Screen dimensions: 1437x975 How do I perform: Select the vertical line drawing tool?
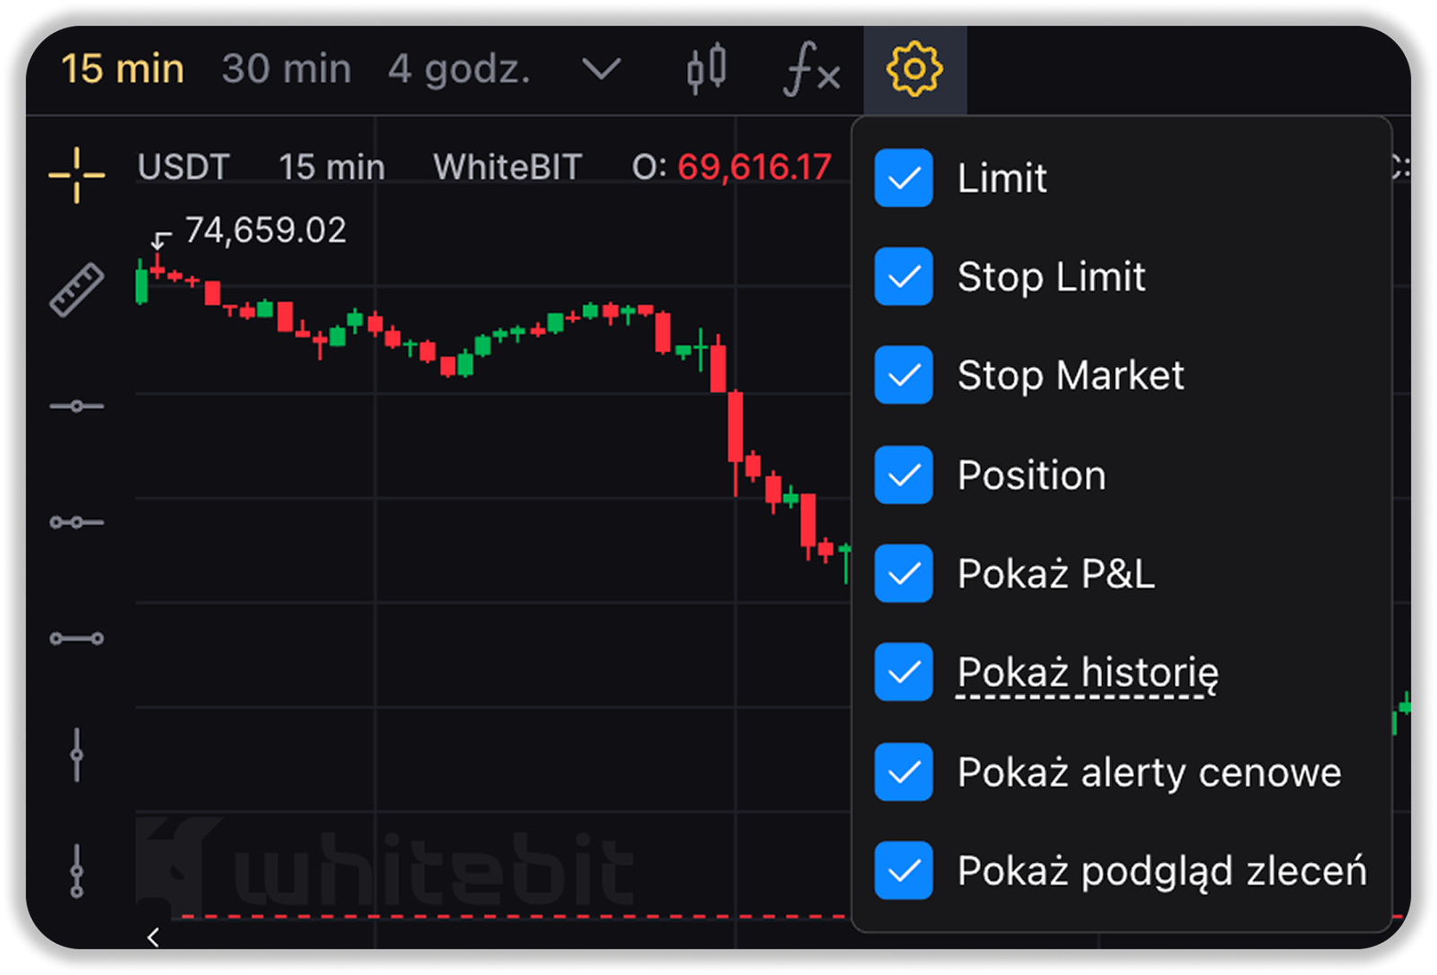pos(76,754)
